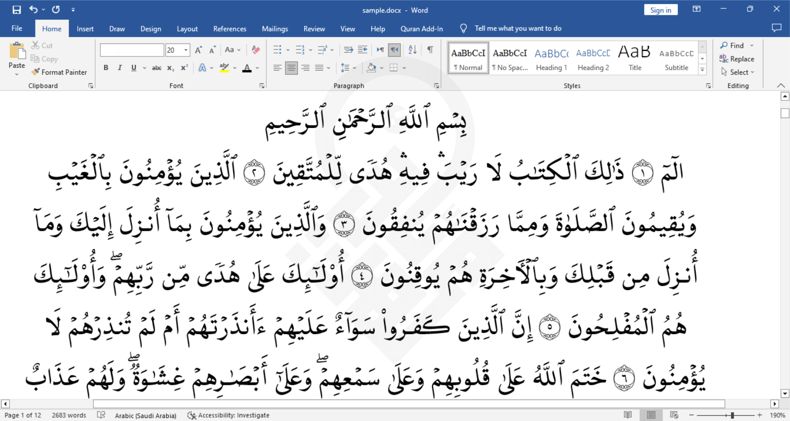
Task: Apply strikethrough formatting
Action: click(157, 68)
